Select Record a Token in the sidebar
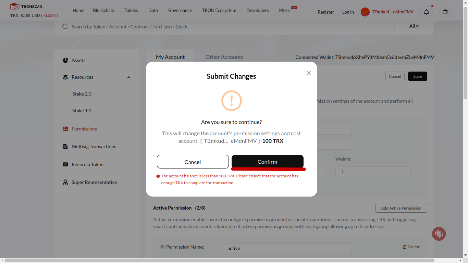Viewport: 468px width, 263px height. point(88,164)
